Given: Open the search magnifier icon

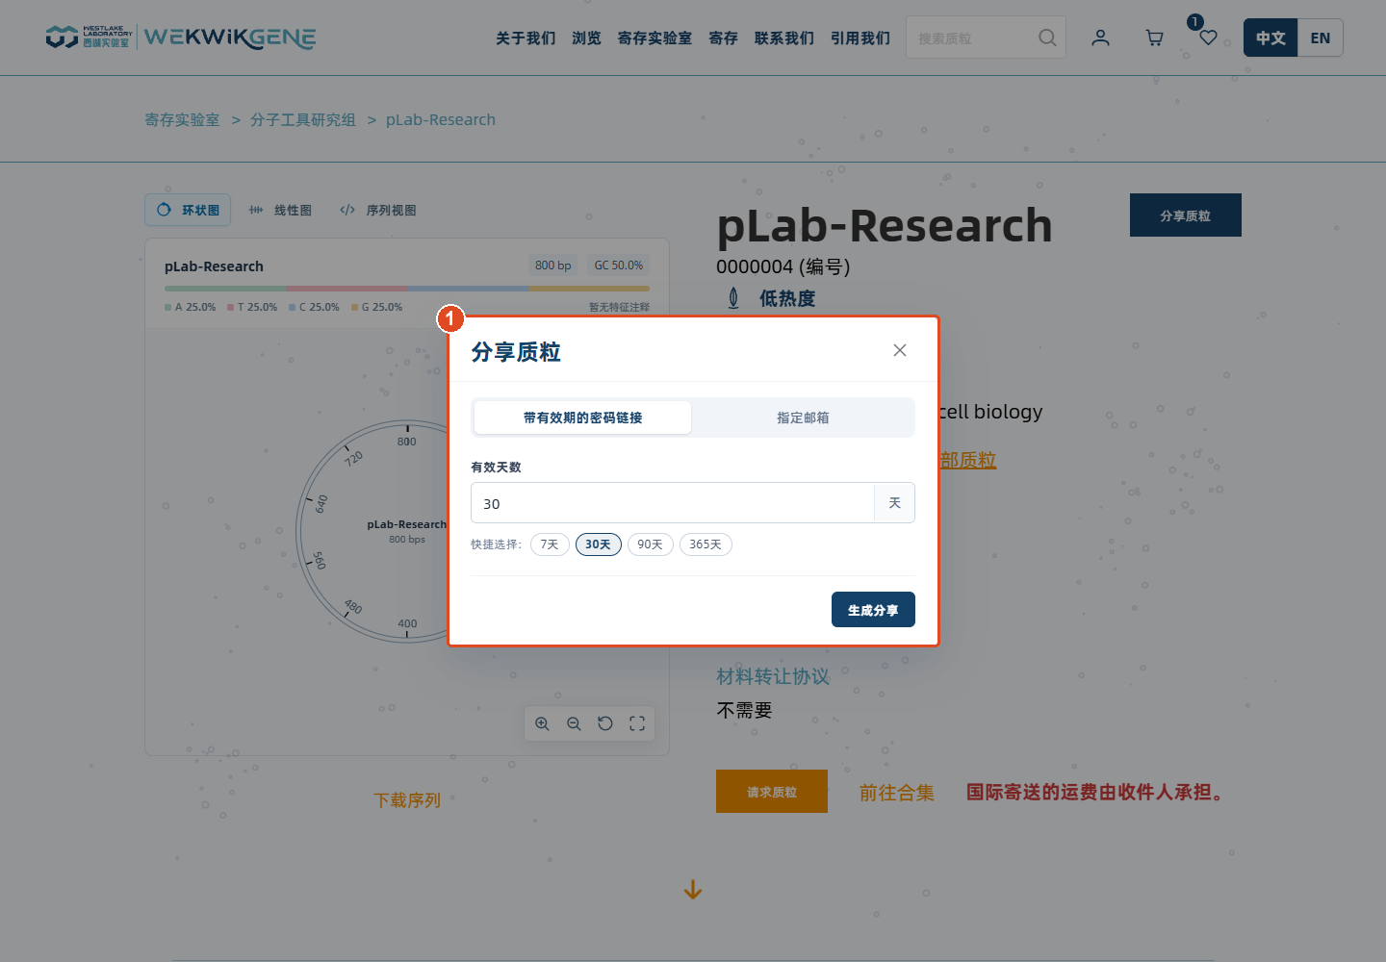Looking at the screenshot, I should click(1047, 38).
